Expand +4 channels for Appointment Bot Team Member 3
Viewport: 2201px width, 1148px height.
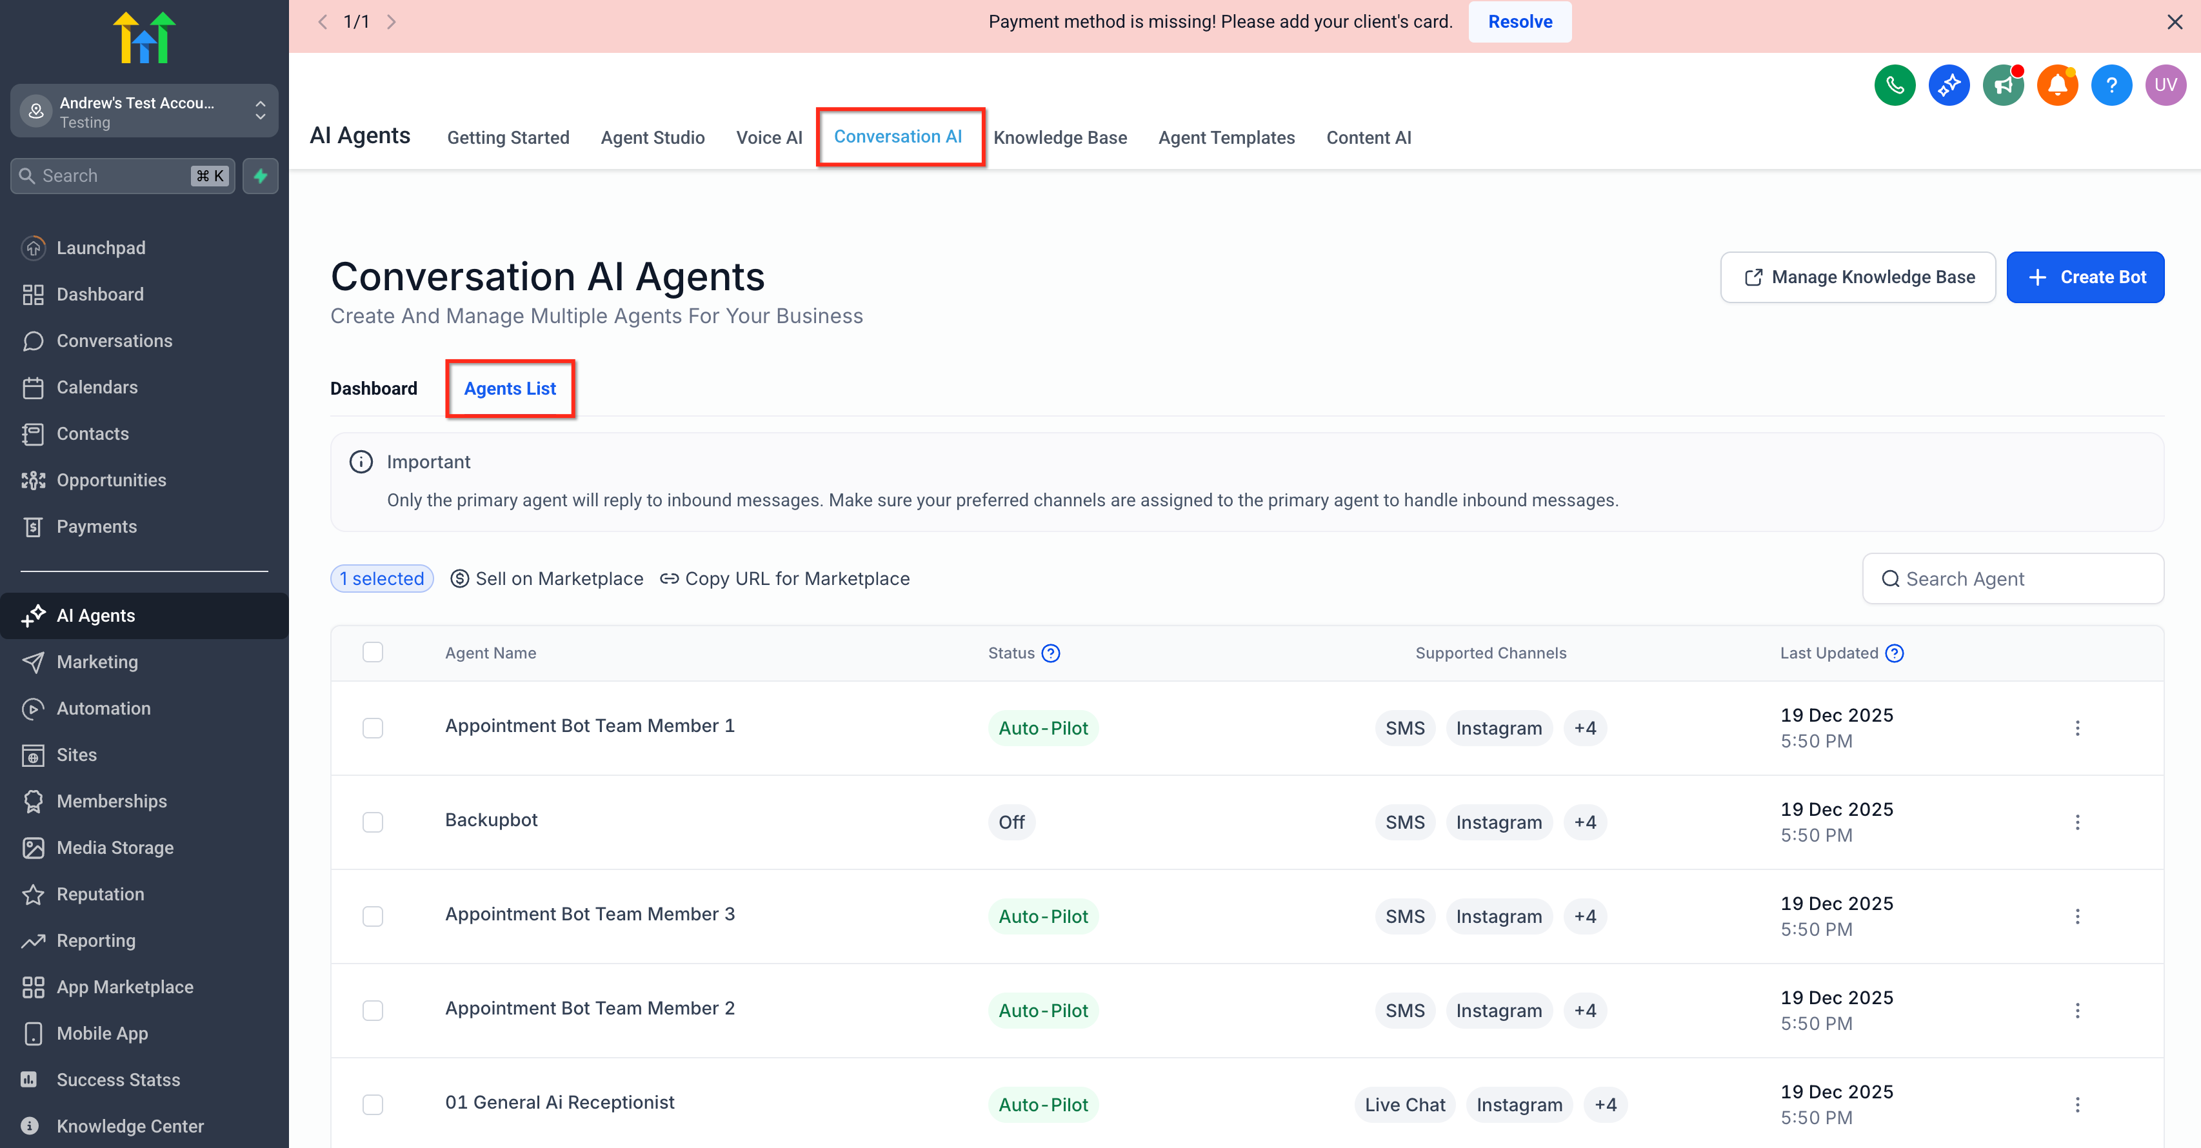coord(1585,916)
